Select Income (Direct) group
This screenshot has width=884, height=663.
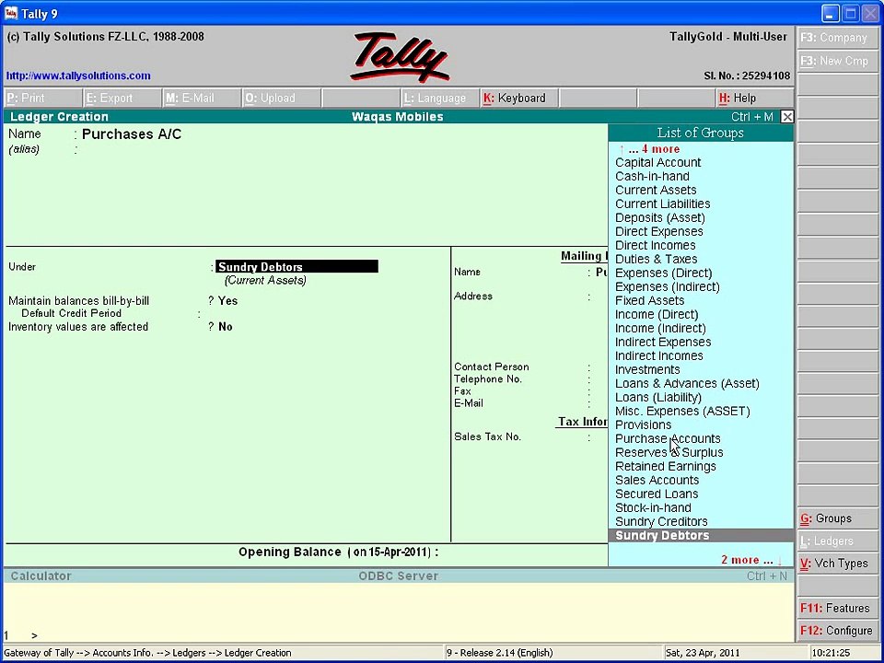click(657, 314)
